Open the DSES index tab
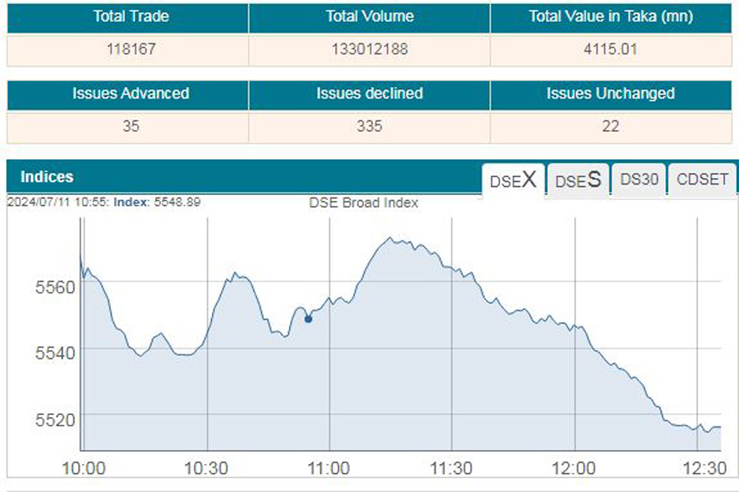739x492 pixels. click(x=578, y=180)
